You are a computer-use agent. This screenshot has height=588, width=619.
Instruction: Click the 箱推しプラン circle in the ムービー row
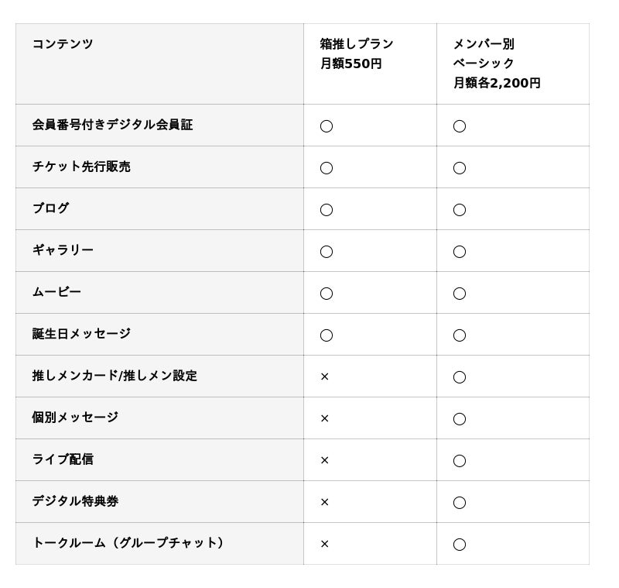tap(327, 293)
